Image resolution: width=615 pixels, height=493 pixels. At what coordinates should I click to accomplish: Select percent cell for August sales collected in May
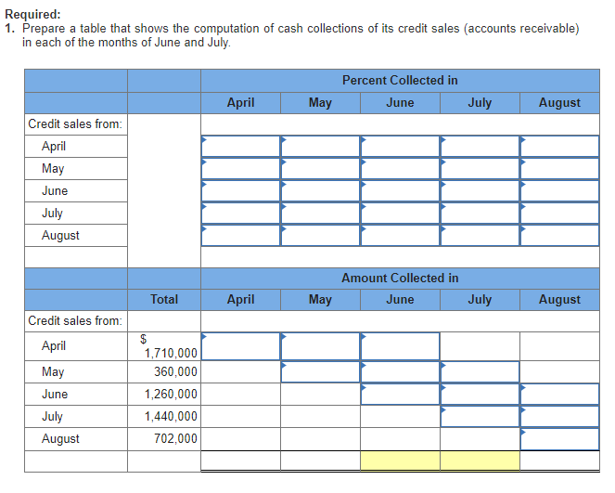pos(320,236)
